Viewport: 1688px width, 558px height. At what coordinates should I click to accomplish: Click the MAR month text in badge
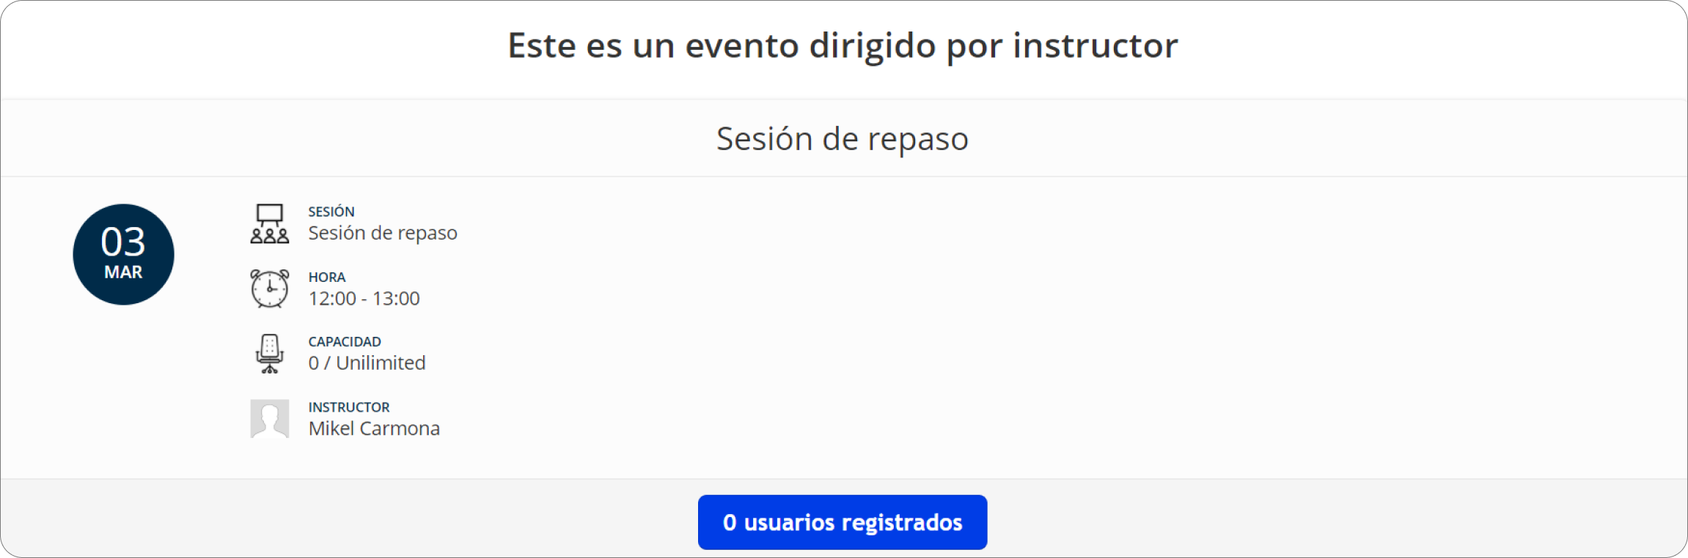pyautogui.click(x=123, y=272)
